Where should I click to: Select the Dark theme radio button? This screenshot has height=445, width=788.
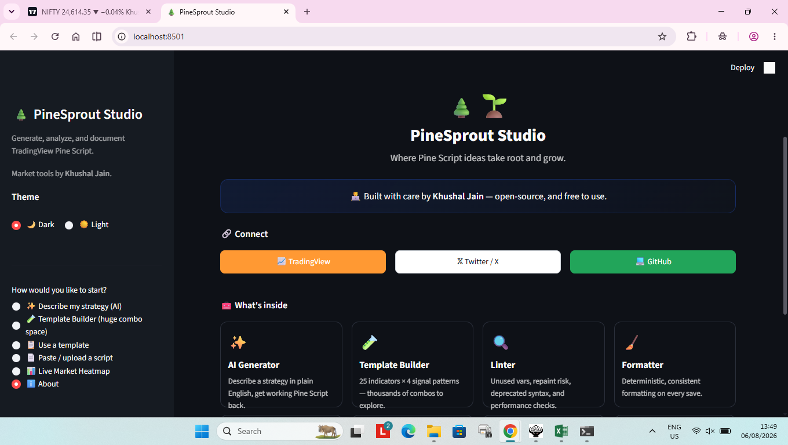16,225
